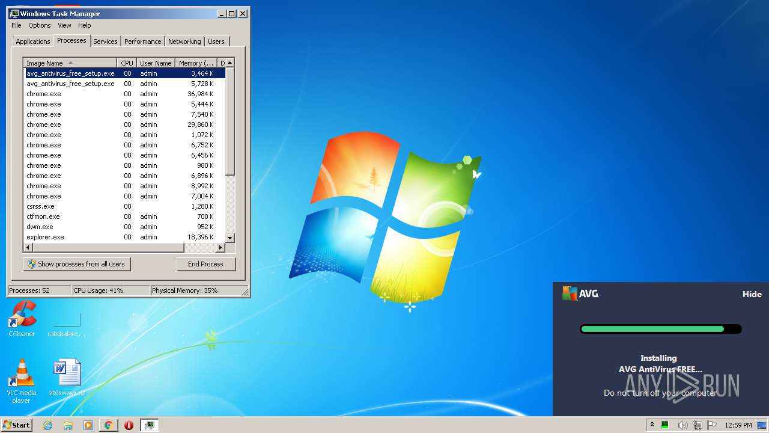Open the sitesvwww.rtf document icon
Viewport: 769px width, 433px height.
coord(67,378)
